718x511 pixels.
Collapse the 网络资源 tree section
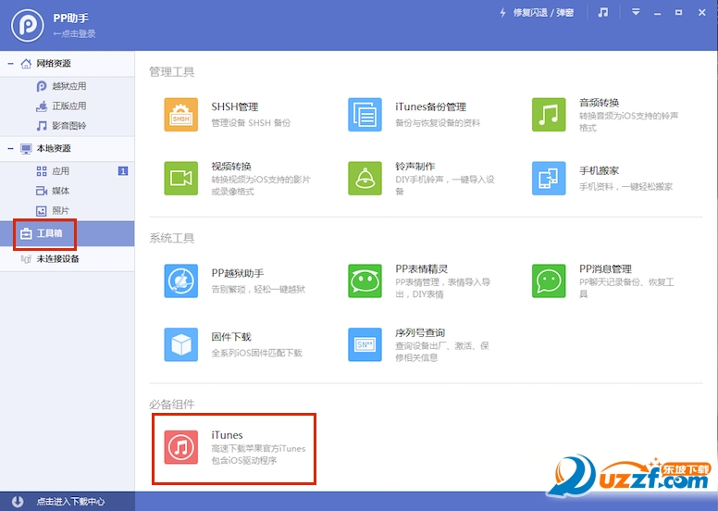point(10,63)
